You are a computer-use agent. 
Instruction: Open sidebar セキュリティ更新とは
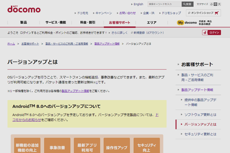tap(200, 134)
